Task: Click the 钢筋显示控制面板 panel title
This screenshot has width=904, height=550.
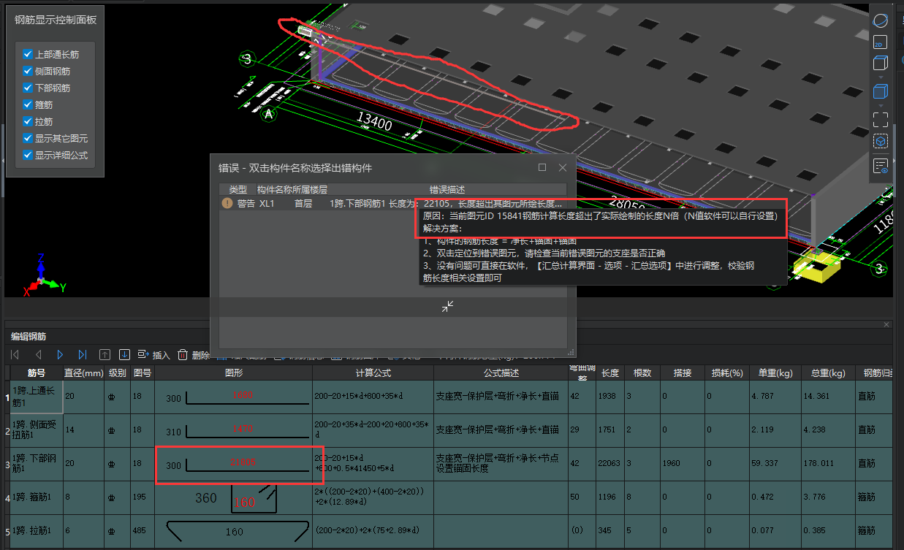Action: pos(56,20)
